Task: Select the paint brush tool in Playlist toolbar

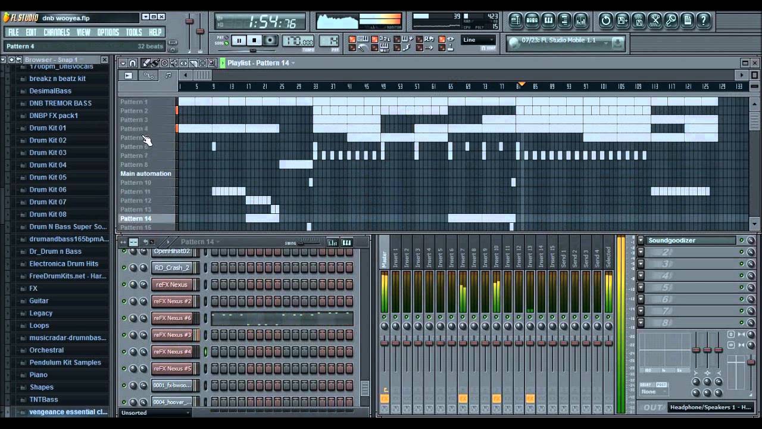Action: [x=155, y=63]
